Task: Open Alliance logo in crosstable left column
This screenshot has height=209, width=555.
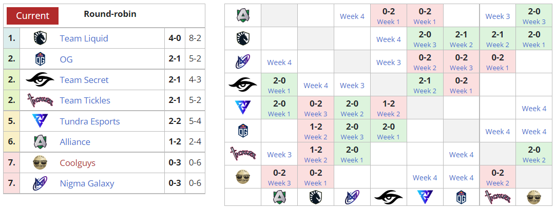Action: point(242,15)
